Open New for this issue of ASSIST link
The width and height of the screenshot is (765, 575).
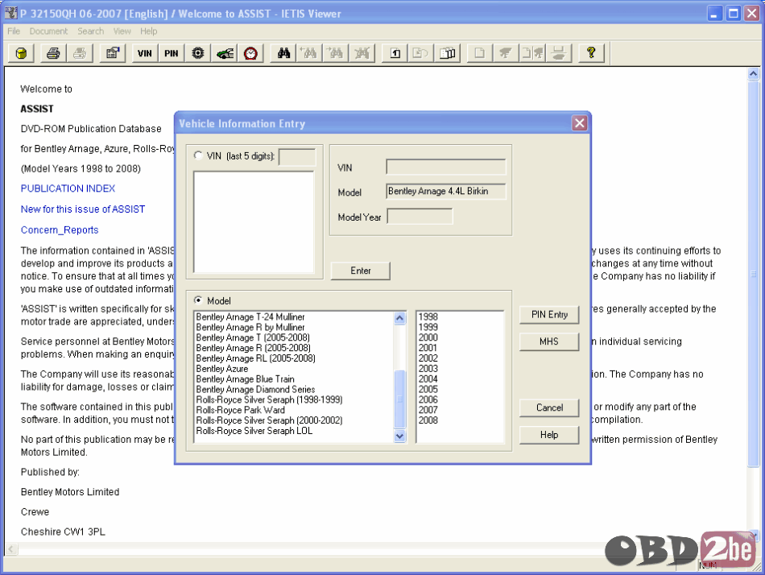pyautogui.click(x=83, y=209)
